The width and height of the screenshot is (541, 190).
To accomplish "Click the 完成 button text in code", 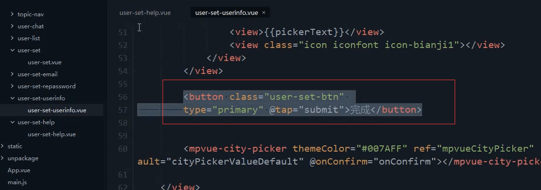I will coord(360,110).
